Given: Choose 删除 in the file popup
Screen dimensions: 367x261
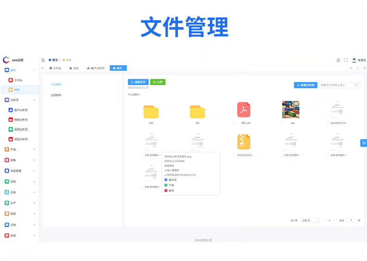Looking at the screenshot, I should point(169,191).
